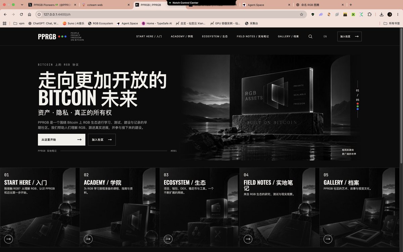403x252 pixels.
Task: Open ACADEMY / 学院 nav item
Action: point(182,36)
